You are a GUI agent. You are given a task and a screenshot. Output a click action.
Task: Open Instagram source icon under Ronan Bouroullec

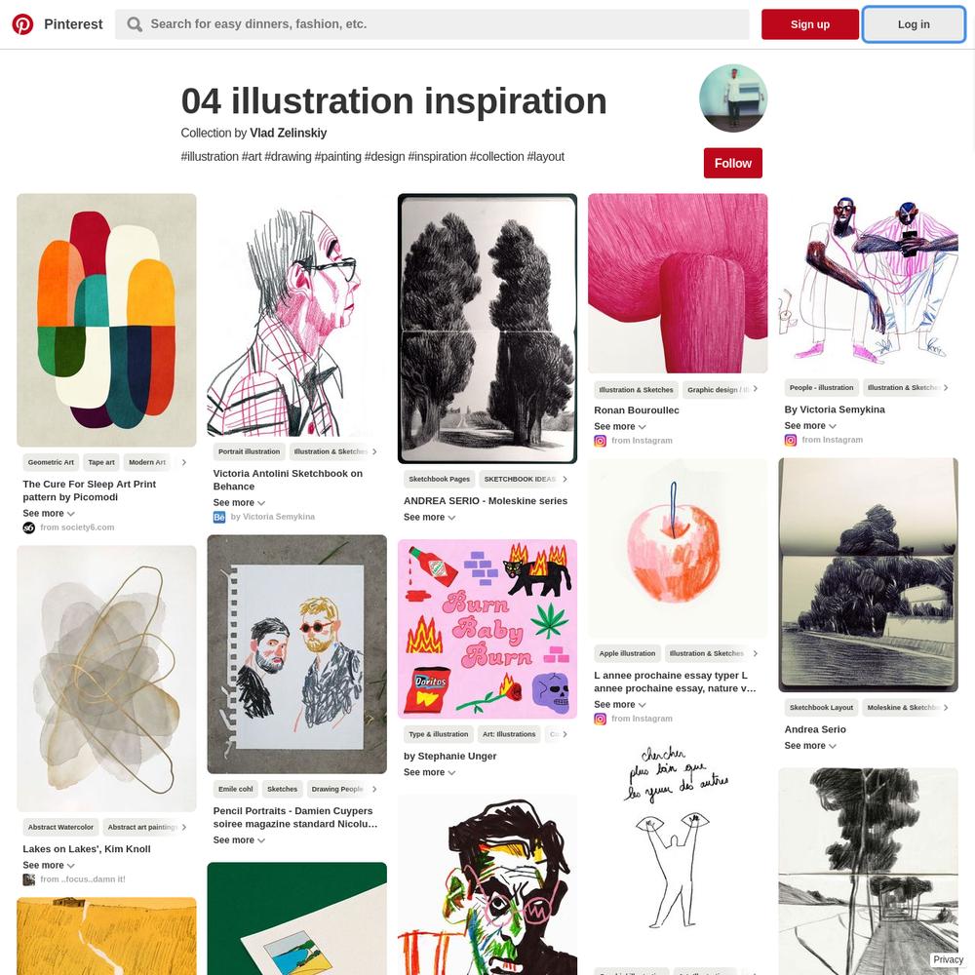pos(600,441)
